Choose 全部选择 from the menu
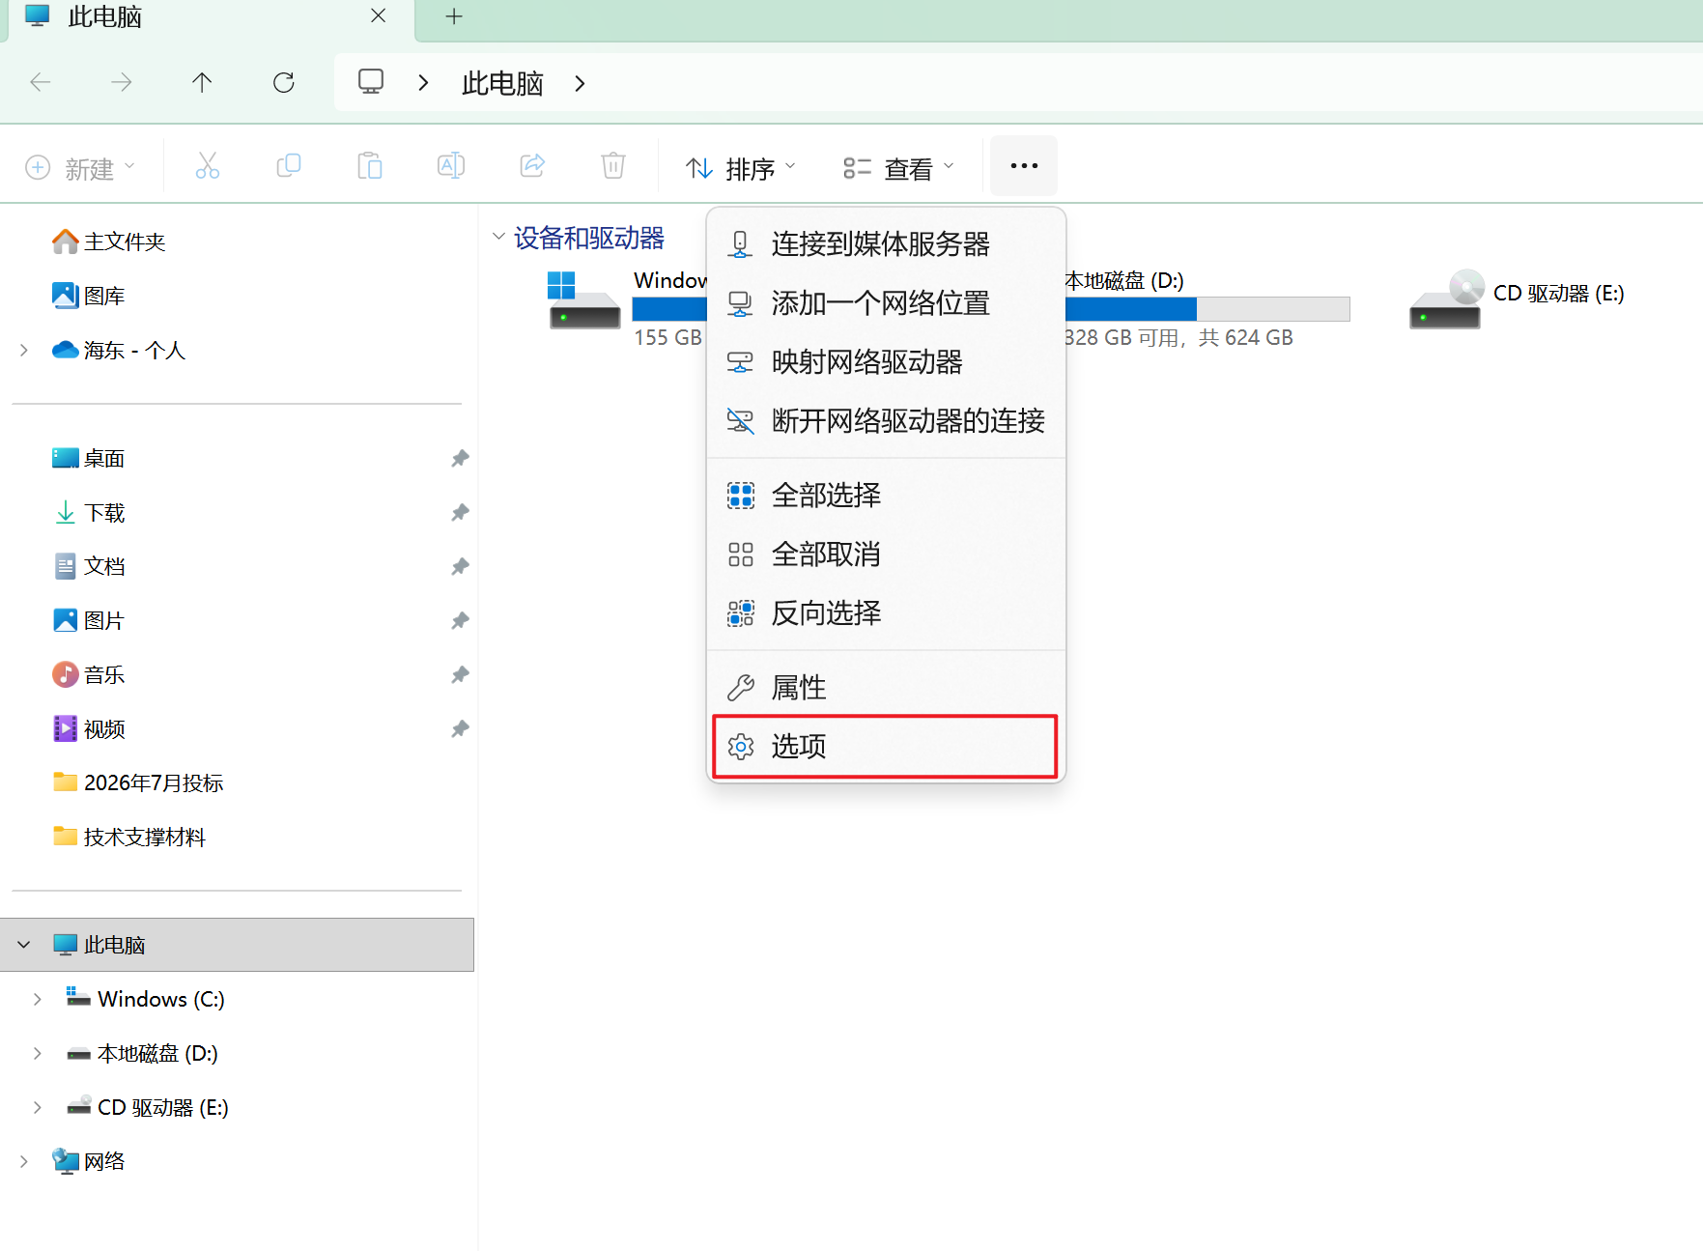The image size is (1703, 1251). [886, 496]
